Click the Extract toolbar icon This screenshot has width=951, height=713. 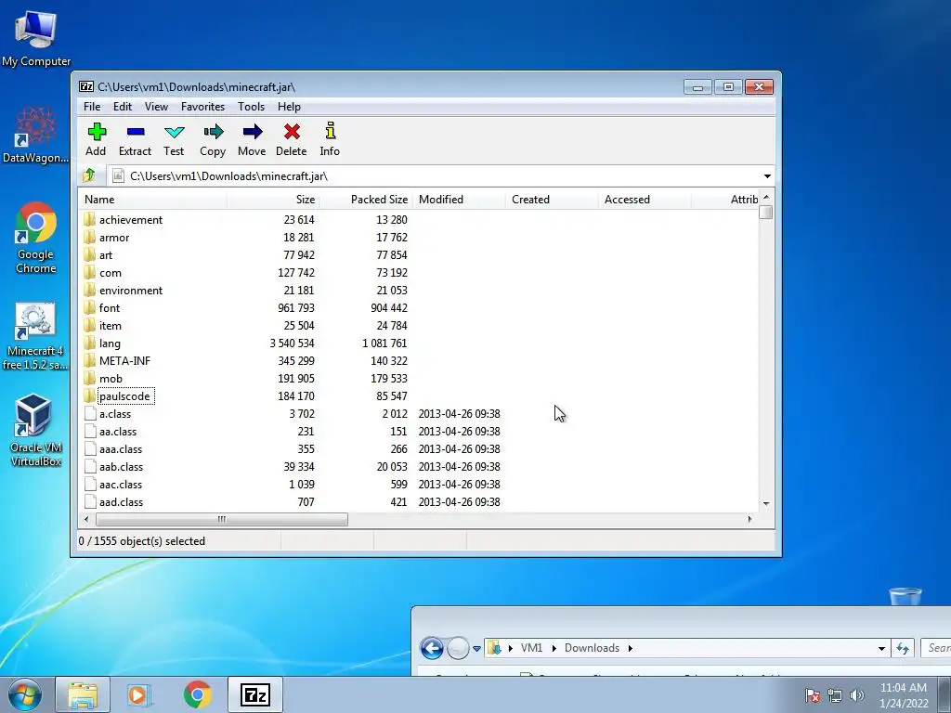pos(136,132)
